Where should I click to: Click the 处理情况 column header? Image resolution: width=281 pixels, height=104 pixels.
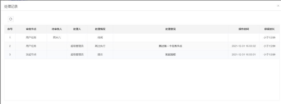[100, 29]
